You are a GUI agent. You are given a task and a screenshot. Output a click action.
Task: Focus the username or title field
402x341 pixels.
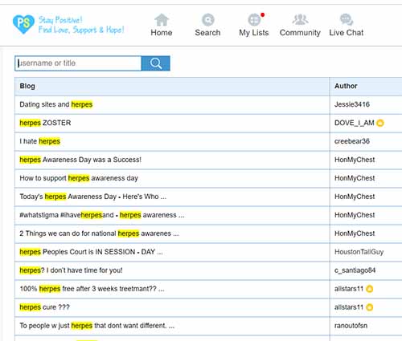point(78,63)
